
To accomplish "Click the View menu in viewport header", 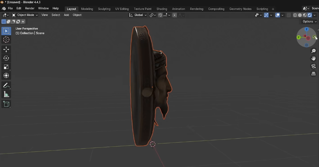I will (45, 15).
